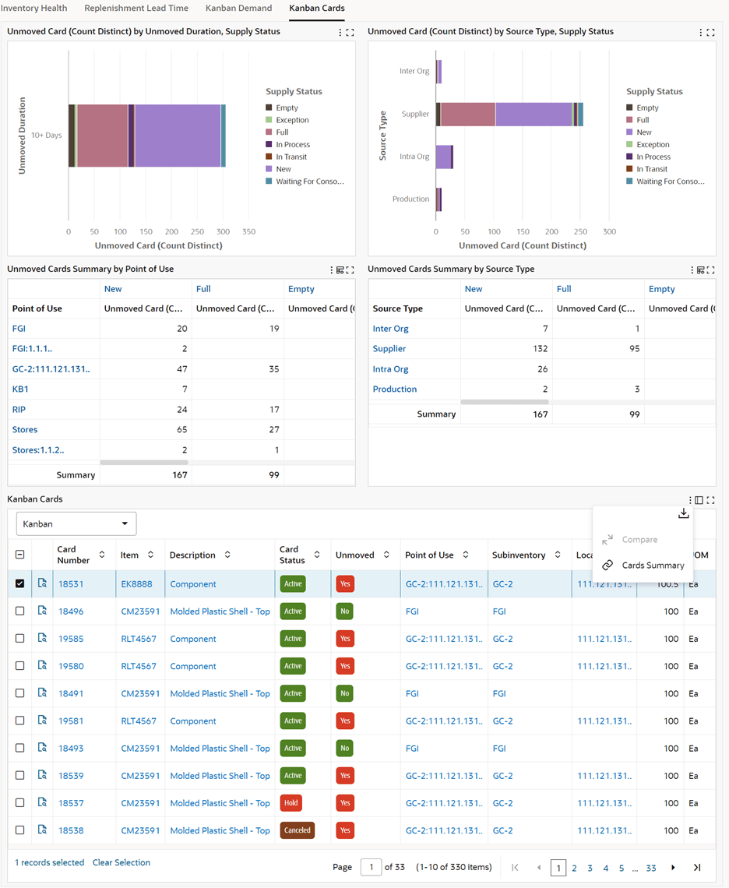The height and width of the screenshot is (888, 729).
Task: Switch to Kanban Demand tab
Action: click(238, 8)
